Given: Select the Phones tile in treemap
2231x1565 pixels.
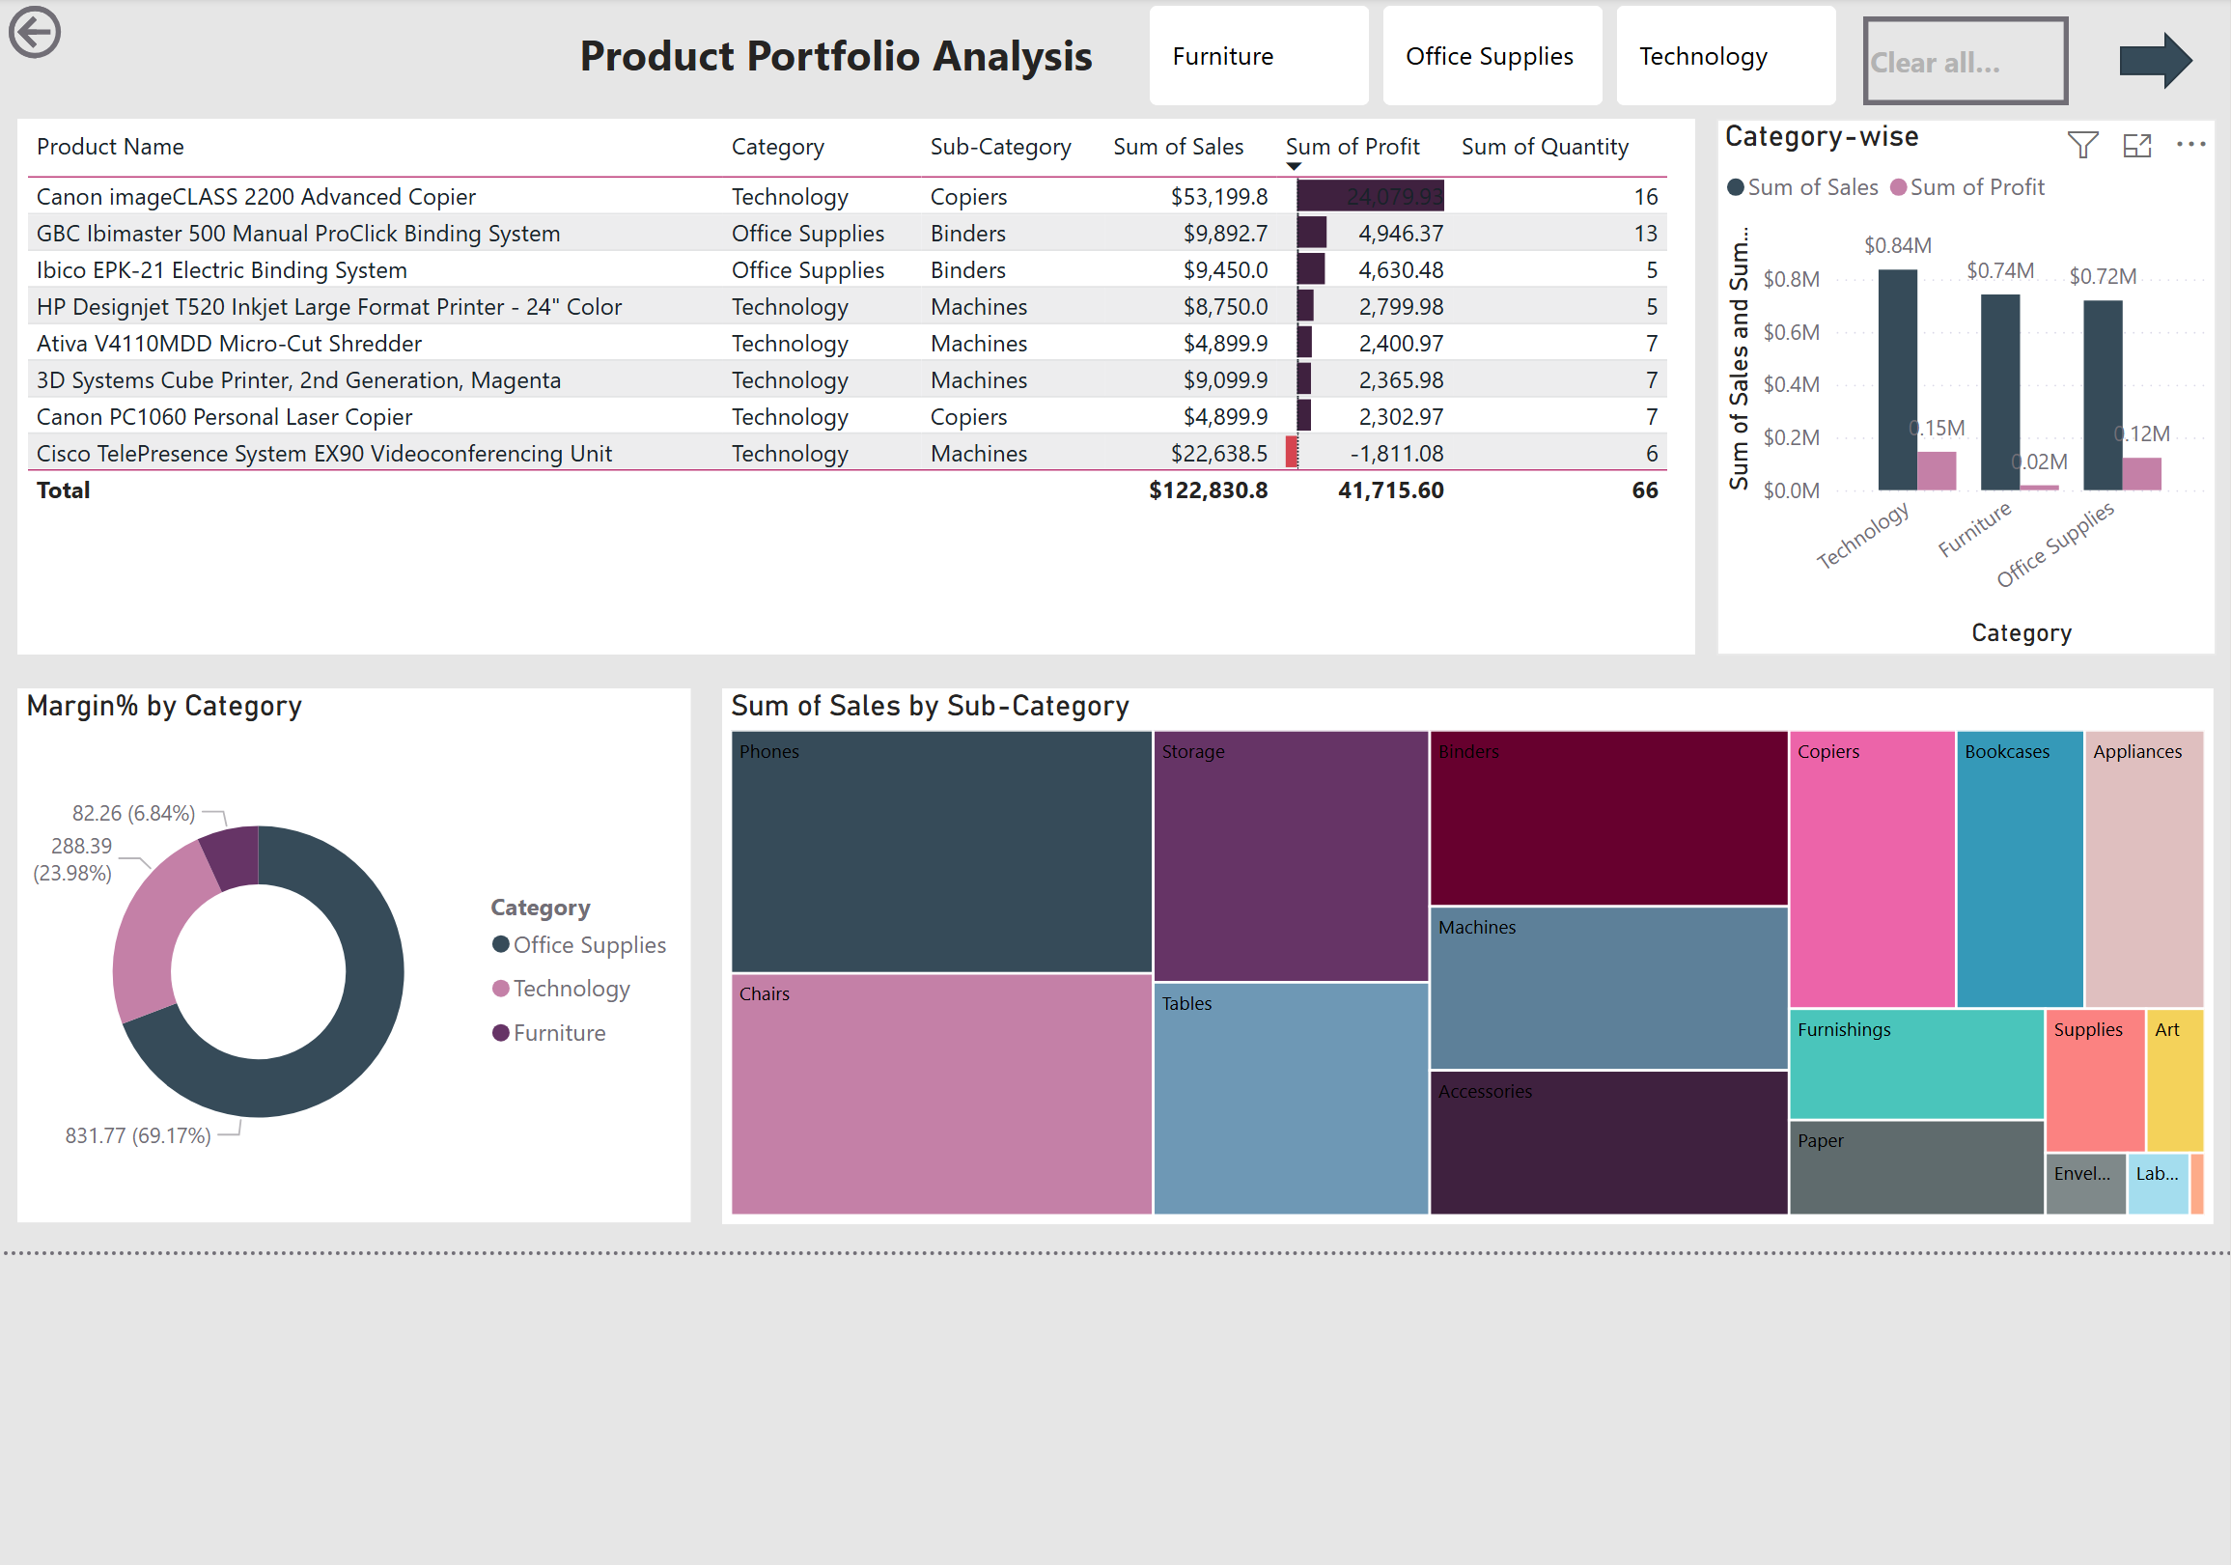Looking at the screenshot, I should [940, 852].
